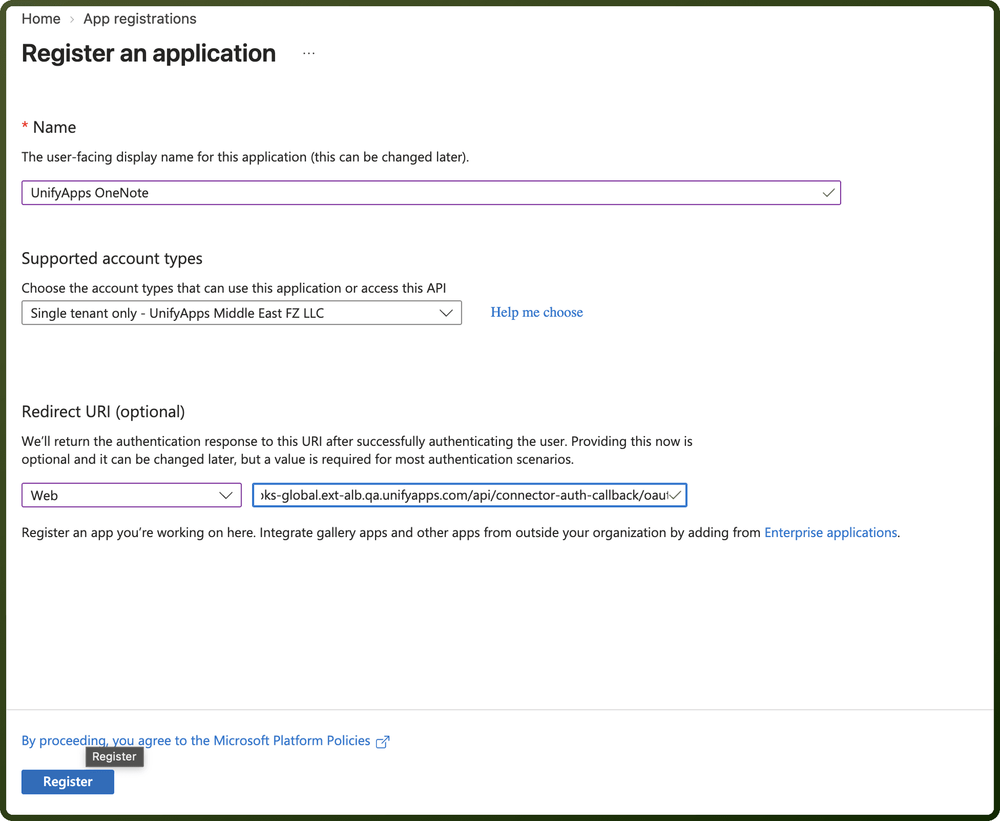
Task: Click the external link icon beside Platform Policies
Action: [x=383, y=741]
